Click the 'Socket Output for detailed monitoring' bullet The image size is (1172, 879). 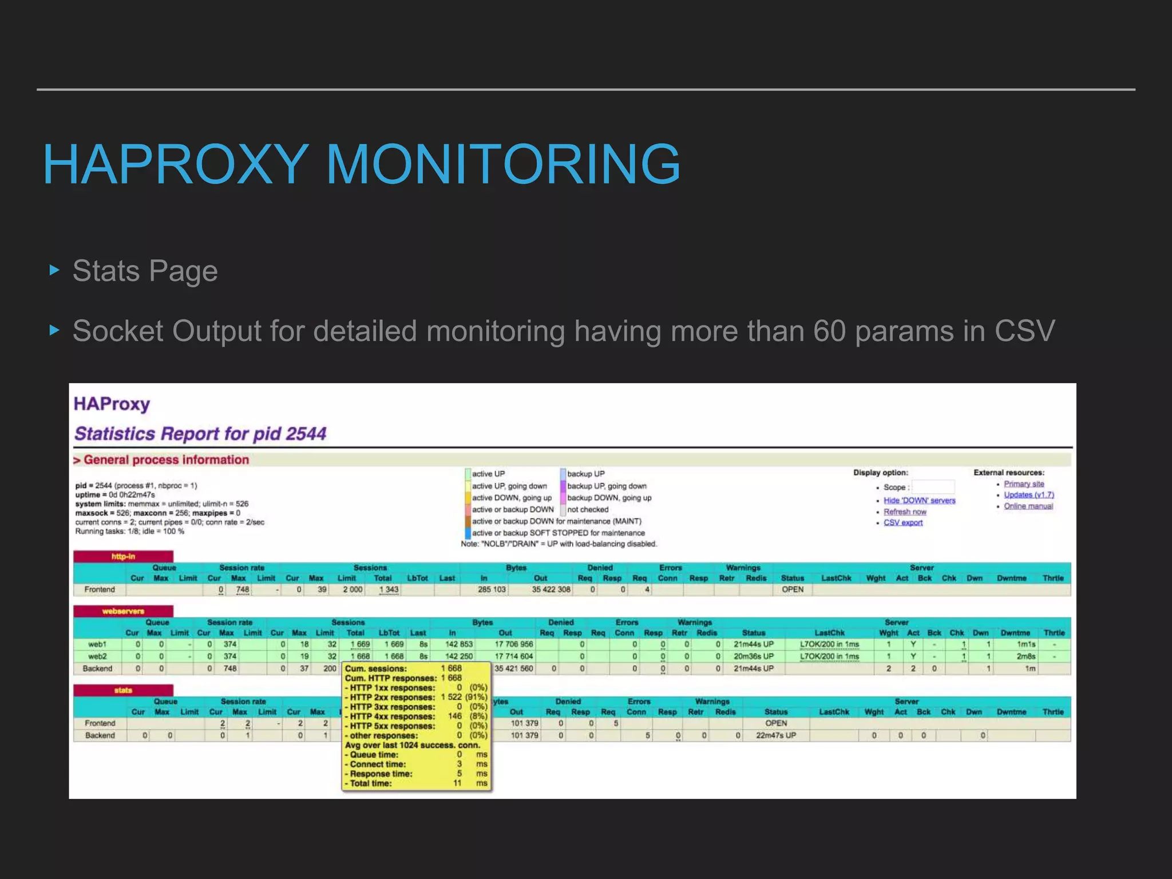click(x=564, y=331)
